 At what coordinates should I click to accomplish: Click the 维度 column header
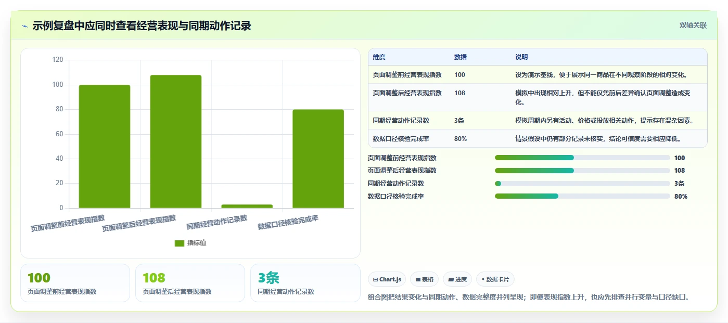point(379,57)
